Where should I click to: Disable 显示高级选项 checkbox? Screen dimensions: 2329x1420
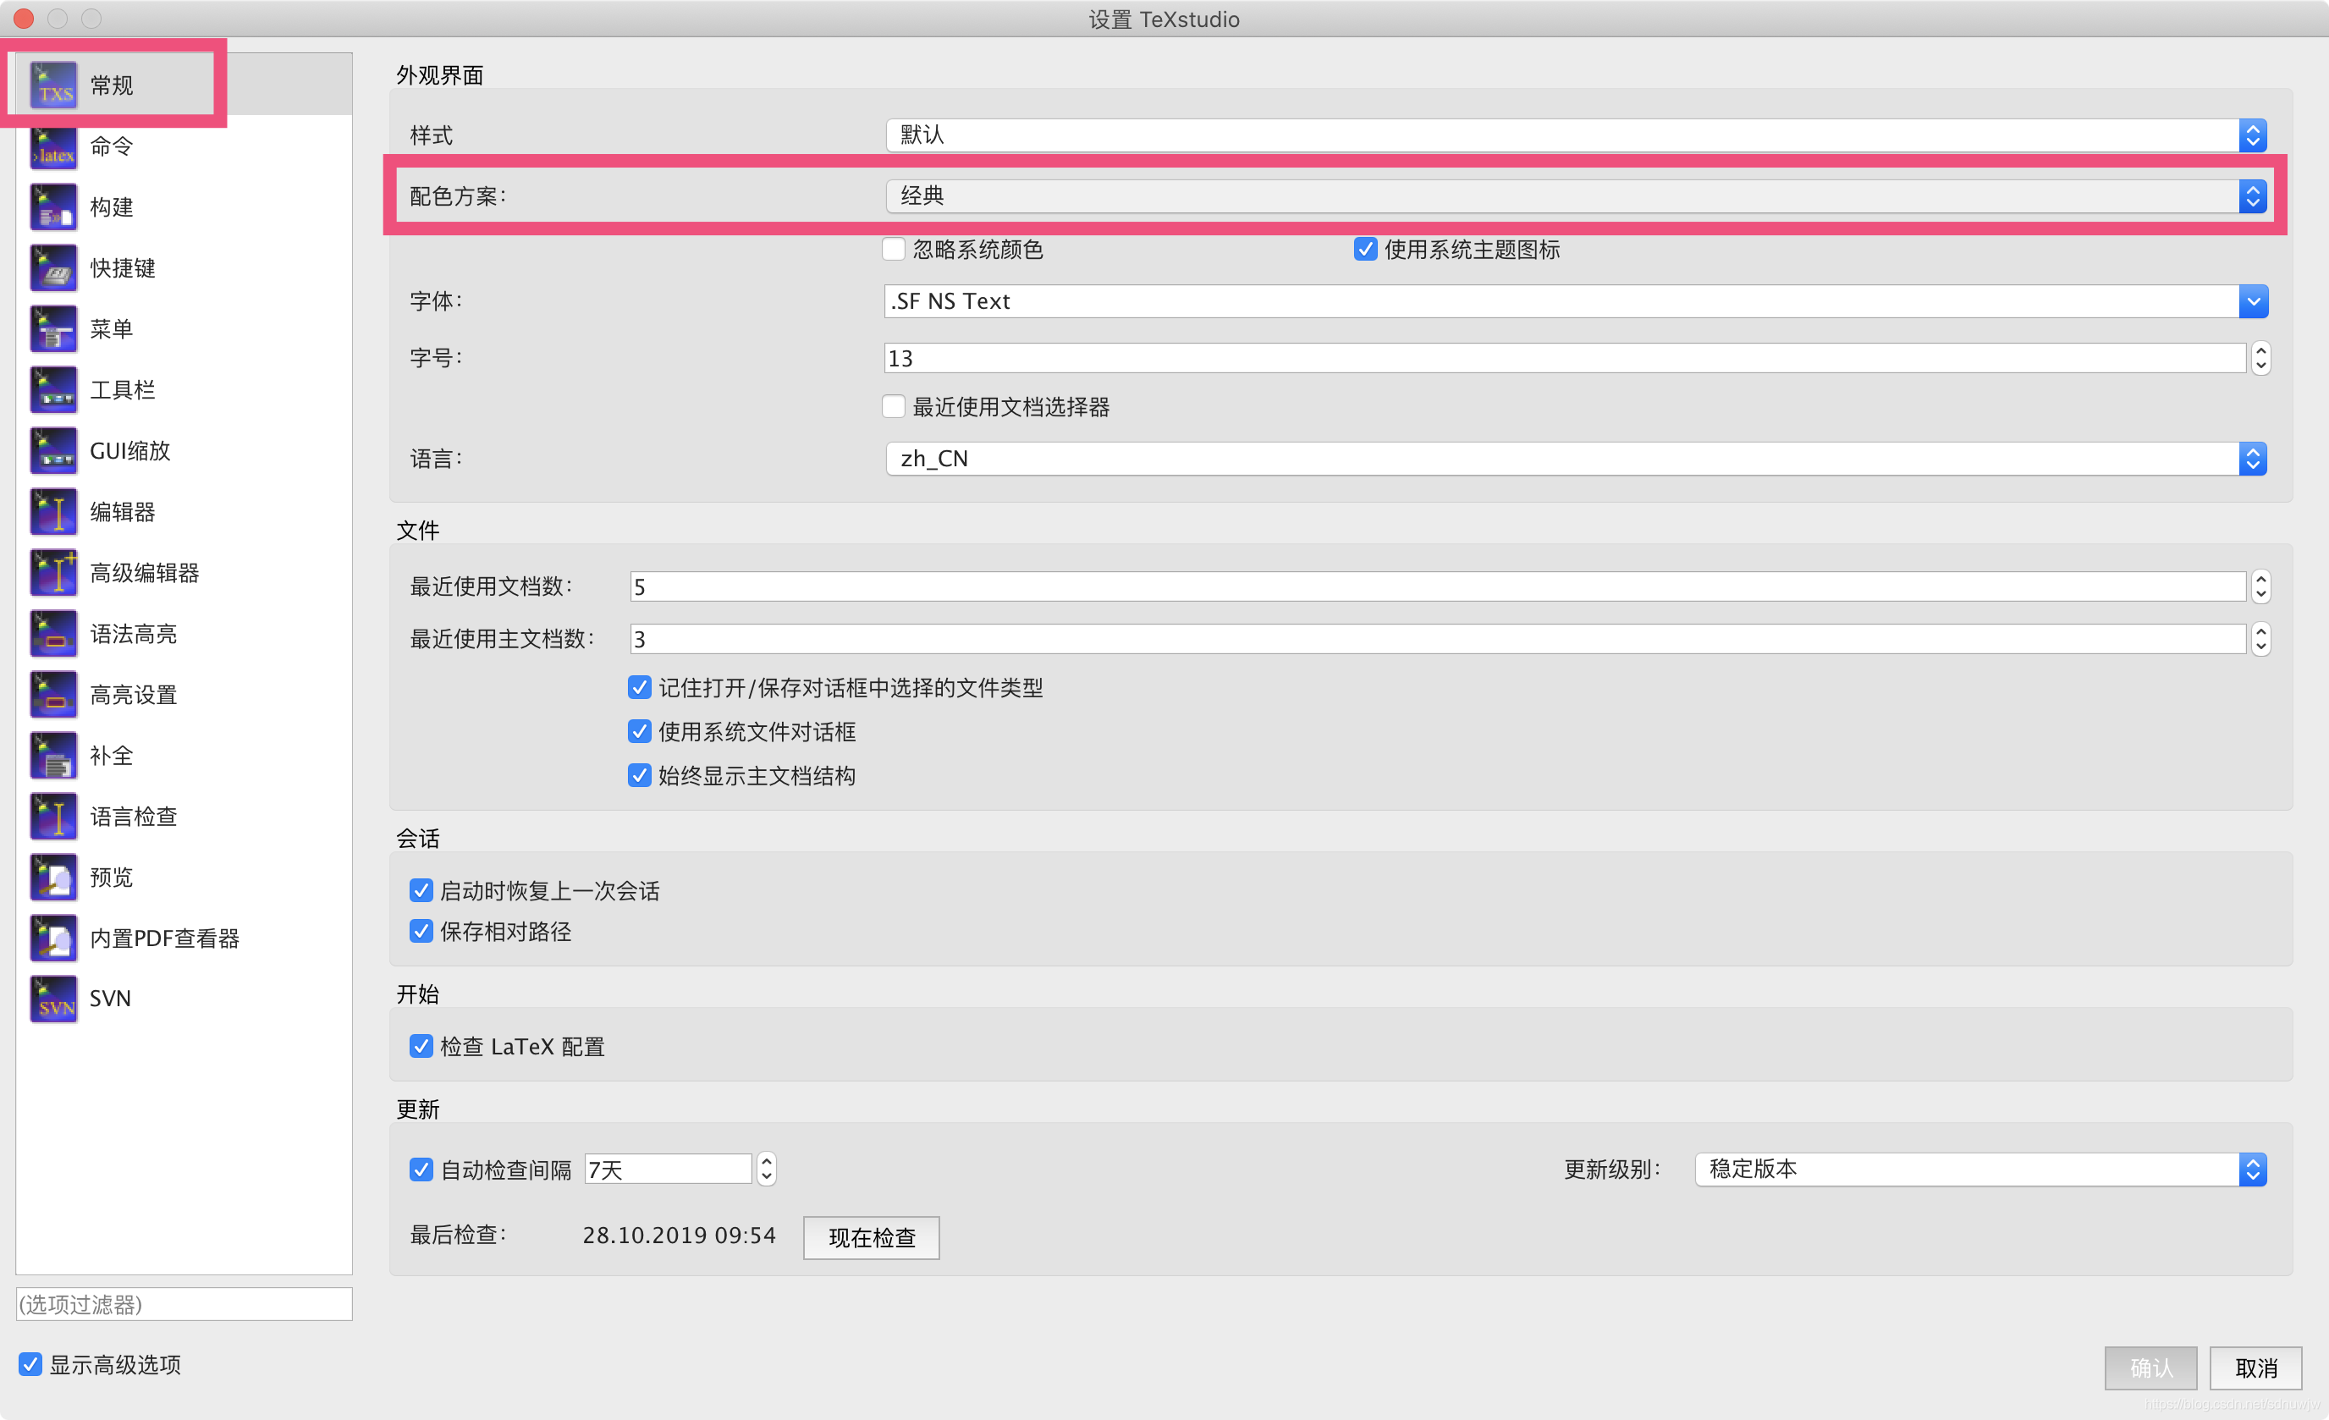click(x=30, y=1364)
